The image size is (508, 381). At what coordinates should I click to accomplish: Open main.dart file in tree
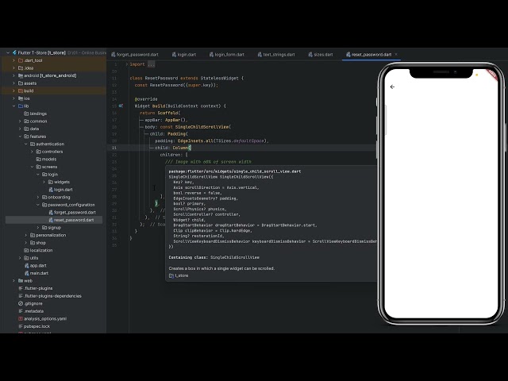point(37,273)
